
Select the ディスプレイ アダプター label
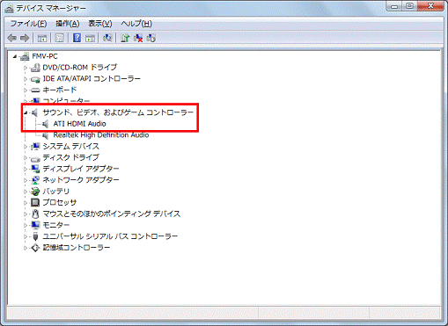tap(81, 169)
